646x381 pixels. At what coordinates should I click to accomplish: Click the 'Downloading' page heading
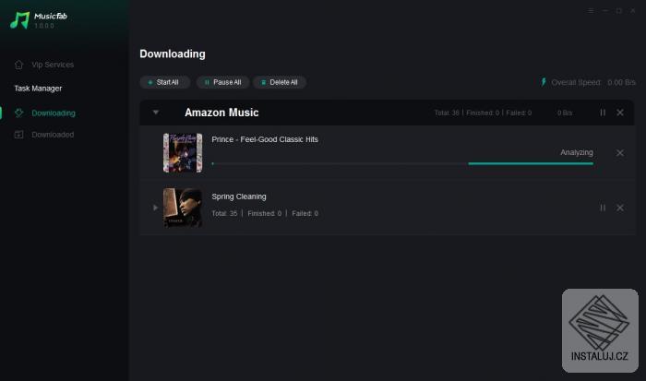coord(173,54)
